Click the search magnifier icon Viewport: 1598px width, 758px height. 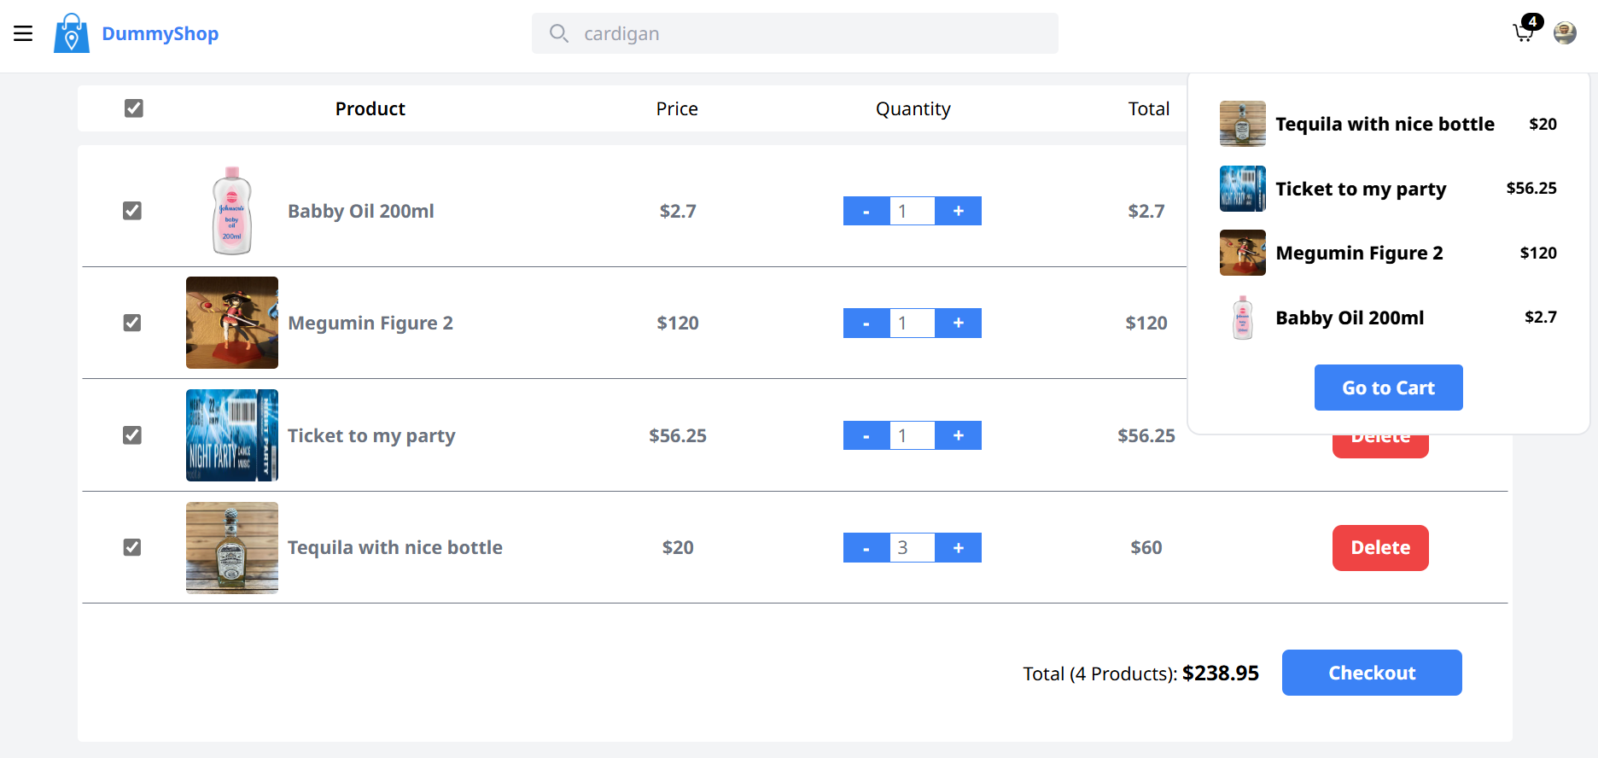pyautogui.click(x=559, y=33)
